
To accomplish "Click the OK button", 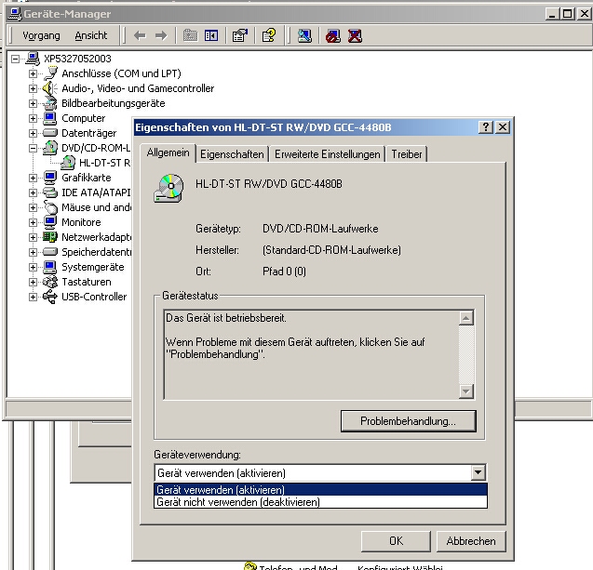I will coord(396,541).
